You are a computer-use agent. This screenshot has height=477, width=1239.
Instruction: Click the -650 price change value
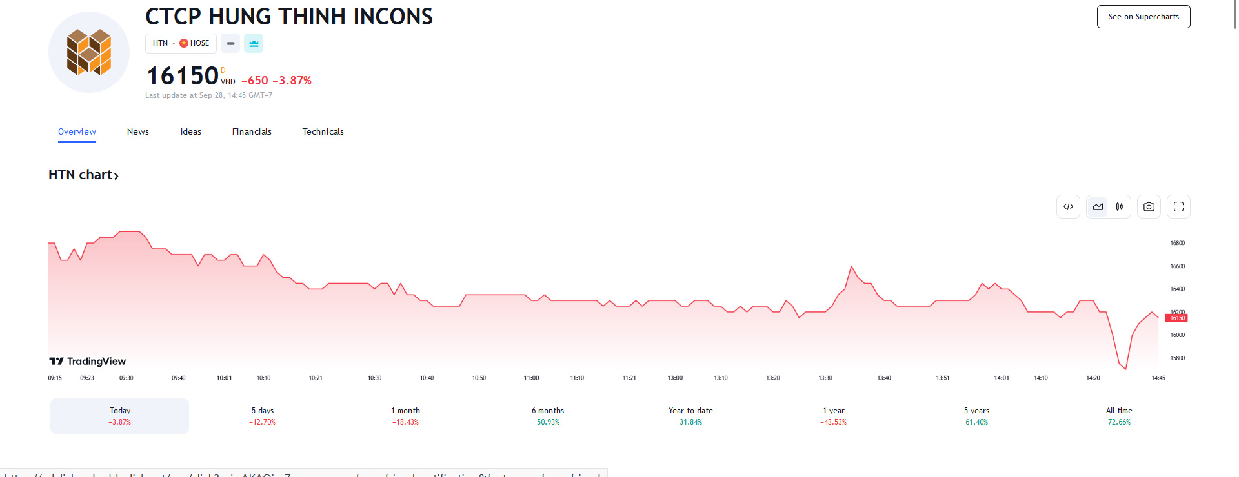coord(255,81)
